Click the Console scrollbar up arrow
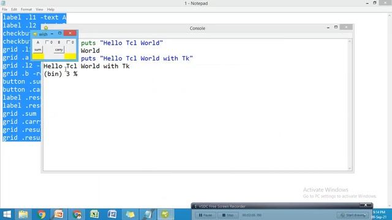The width and height of the screenshot is (392, 220). pos(350,41)
